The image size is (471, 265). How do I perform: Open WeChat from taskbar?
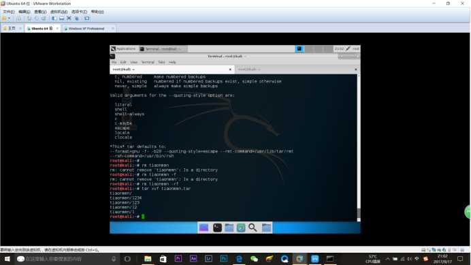[x=254, y=259]
